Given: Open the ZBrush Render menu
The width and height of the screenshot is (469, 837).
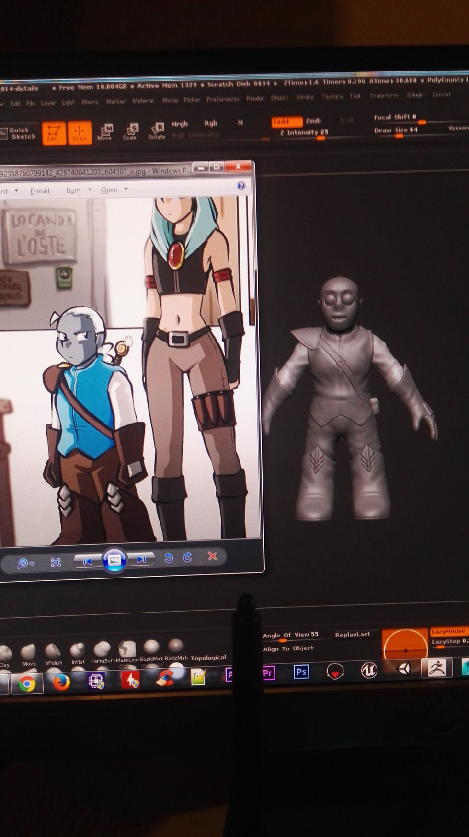Looking at the screenshot, I should click(255, 98).
